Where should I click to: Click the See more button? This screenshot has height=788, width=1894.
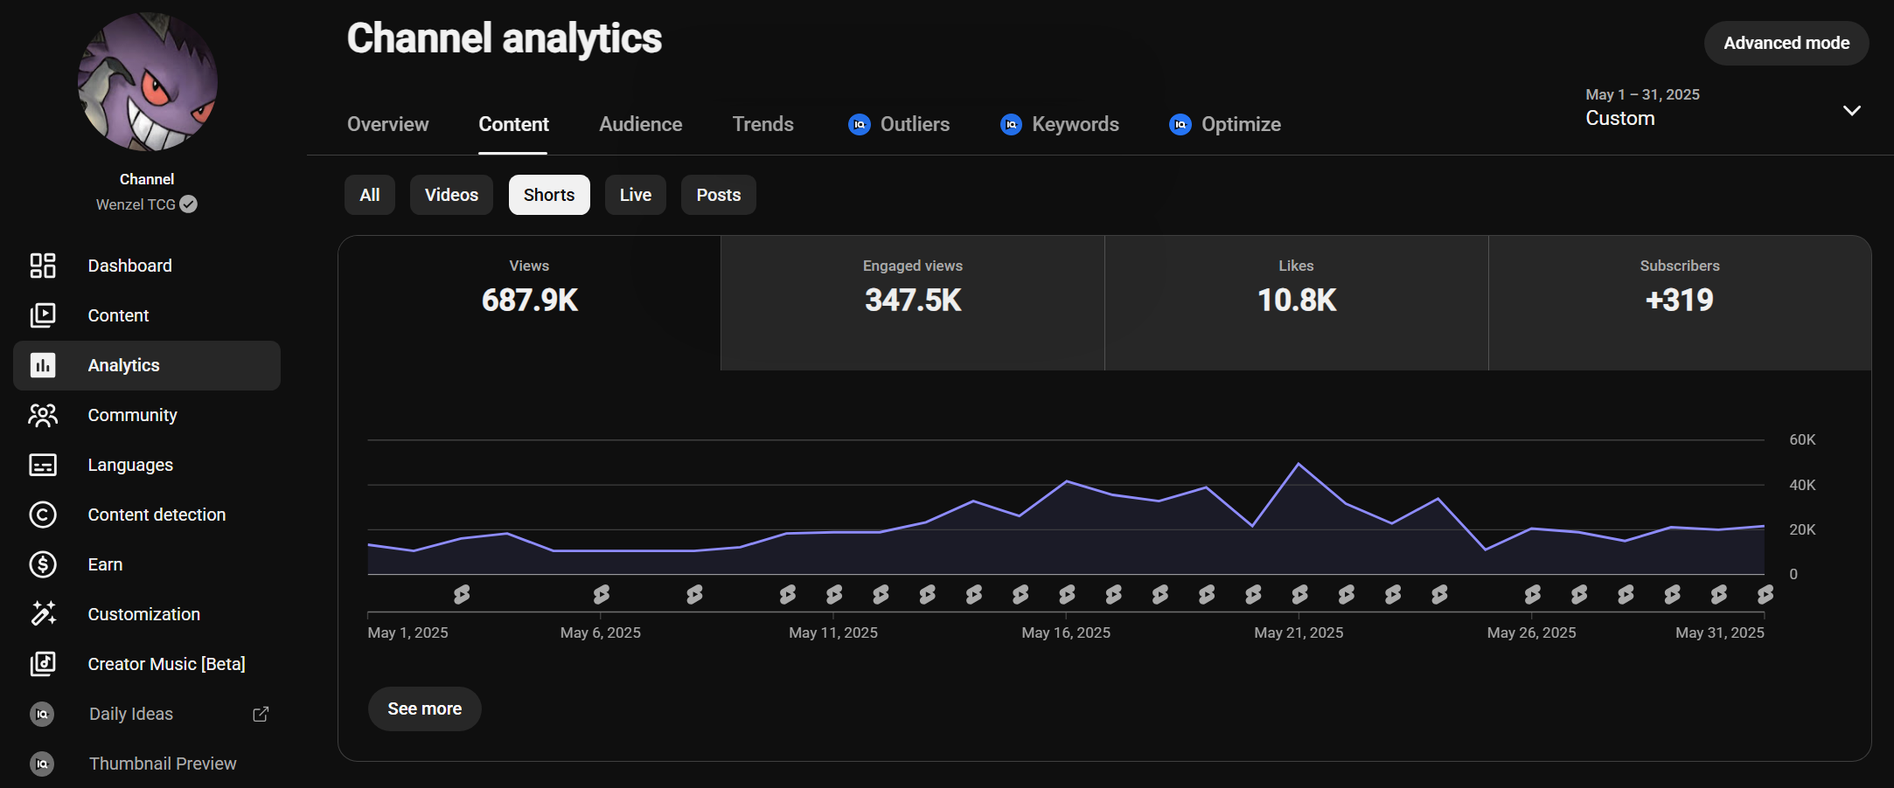(x=425, y=709)
